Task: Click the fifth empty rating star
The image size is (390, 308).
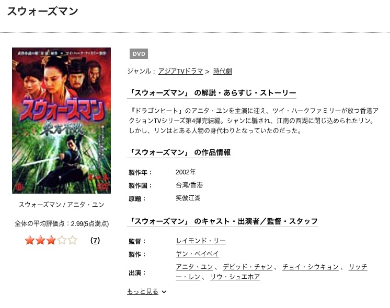Action: tap(72, 240)
